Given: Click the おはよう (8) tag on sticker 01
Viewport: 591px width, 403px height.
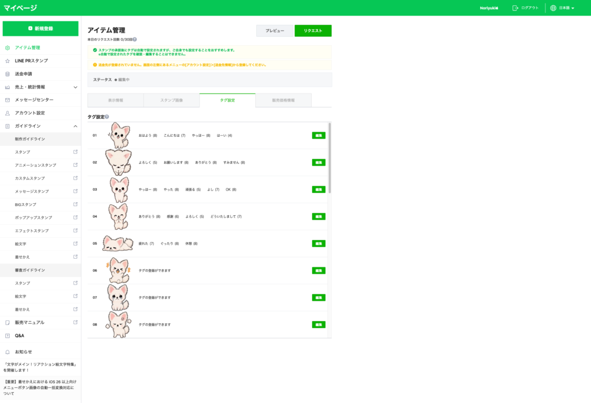Looking at the screenshot, I should tap(148, 135).
